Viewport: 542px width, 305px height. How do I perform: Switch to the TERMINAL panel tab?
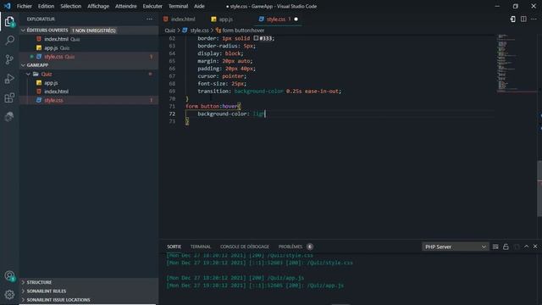coord(201,247)
